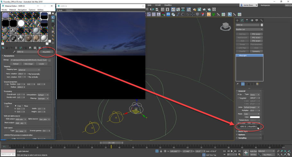Click the time slider showing 37 / 100
This screenshot has height=157, width=292.
pos(112,143)
